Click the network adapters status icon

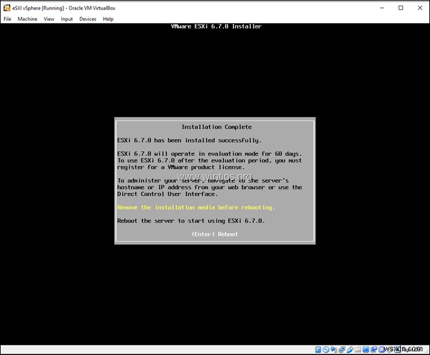pos(341,349)
